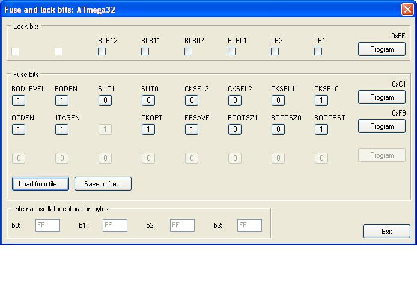Toggle the CKOPT fuse bit
The image size is (417, 308).
148,129
